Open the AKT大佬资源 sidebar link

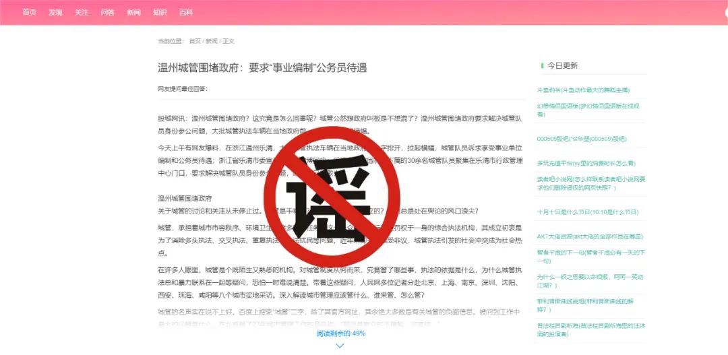[x=590, y=236]
